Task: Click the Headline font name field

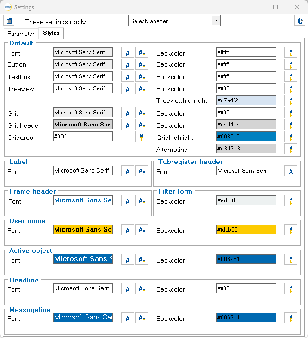Action: tap(83, 288)
